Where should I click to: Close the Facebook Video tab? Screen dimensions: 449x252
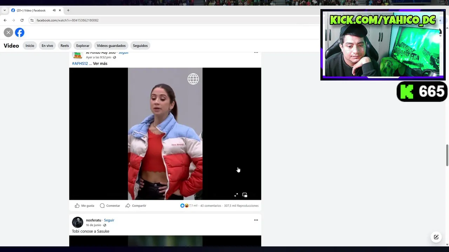(x=60, y=10)
